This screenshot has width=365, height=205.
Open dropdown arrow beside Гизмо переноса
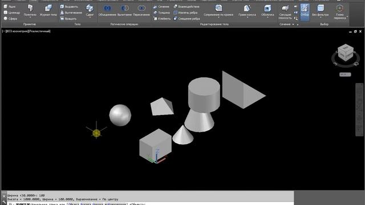tap(347, 17)
